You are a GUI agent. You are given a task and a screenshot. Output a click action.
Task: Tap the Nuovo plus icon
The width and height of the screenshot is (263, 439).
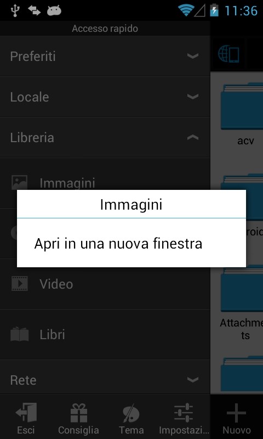coord(237,413)
